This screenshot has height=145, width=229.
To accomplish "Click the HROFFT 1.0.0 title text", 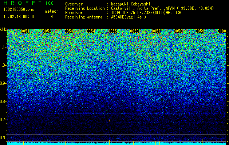I will tap(29, 3).
